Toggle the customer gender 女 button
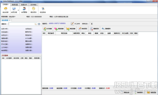158x95 pixels. tap(91, 24)
